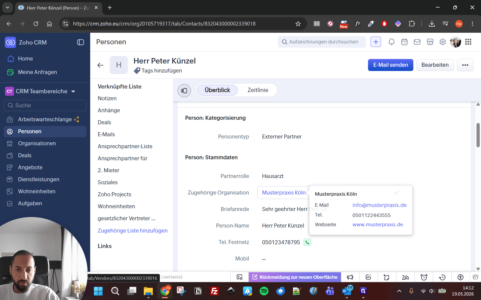
Task: Edit Musterpraxis Köln with pencil icon
Action: coord(397,193)
